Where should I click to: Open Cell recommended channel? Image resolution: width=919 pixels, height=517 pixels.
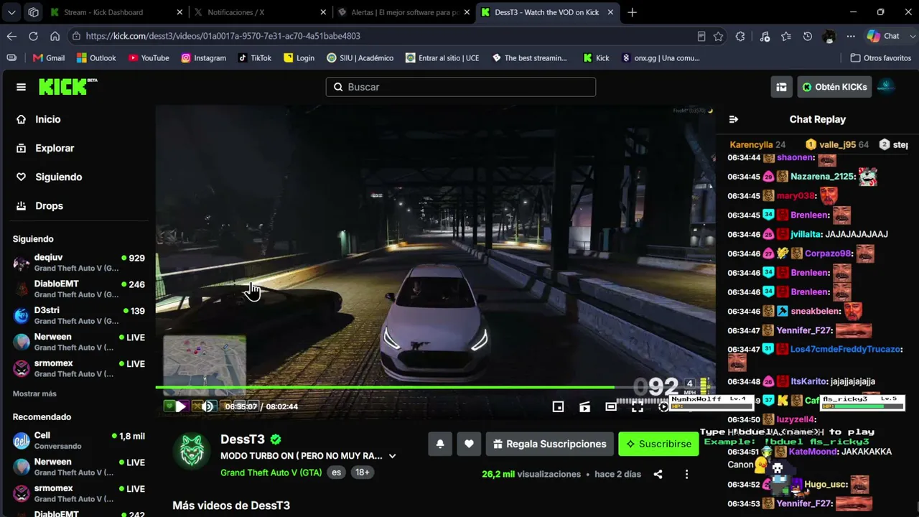79,440
